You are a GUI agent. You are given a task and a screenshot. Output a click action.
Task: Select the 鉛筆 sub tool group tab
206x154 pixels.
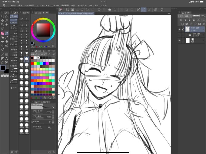[x=14, y=16]
